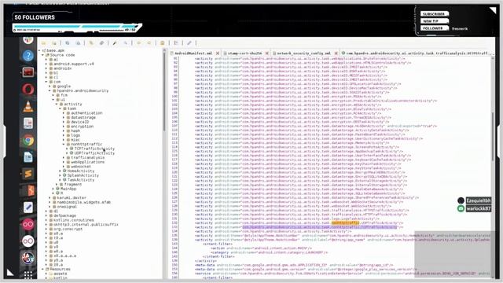Collapse the hpandro.androidsecurity package node
The image size is (503, 283).
(x=50, y=91)
